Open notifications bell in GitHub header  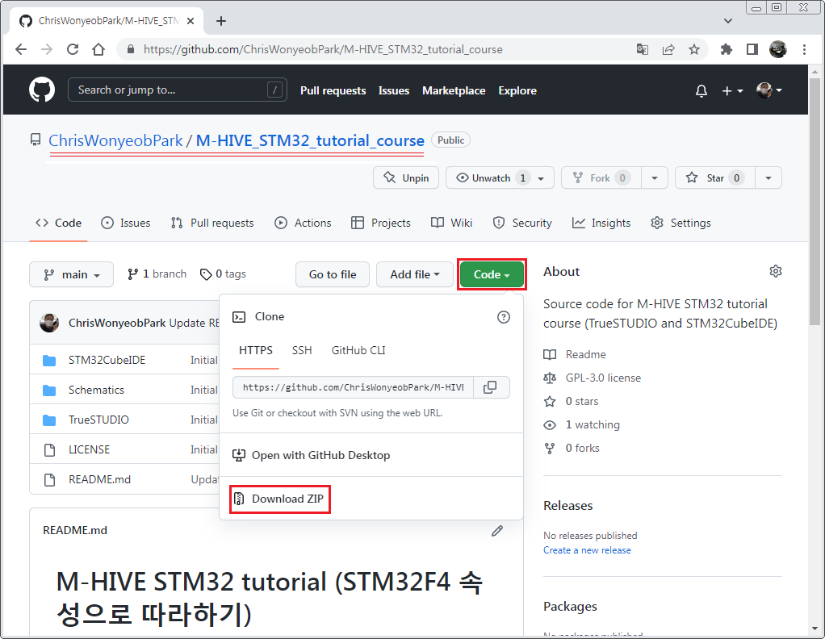click(701, 91)
